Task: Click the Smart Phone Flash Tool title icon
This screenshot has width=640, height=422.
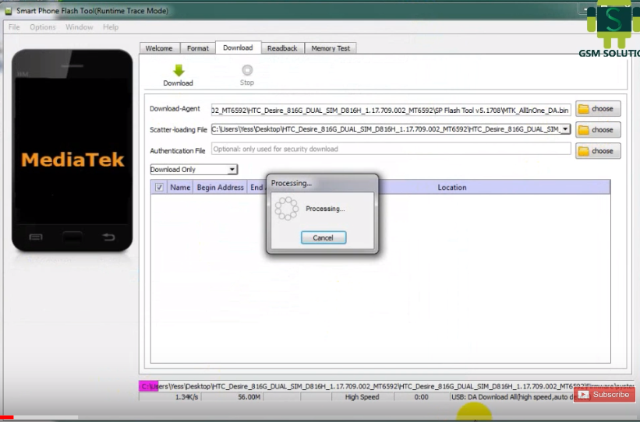Action: pyautogui.click(x=8, y=11)
